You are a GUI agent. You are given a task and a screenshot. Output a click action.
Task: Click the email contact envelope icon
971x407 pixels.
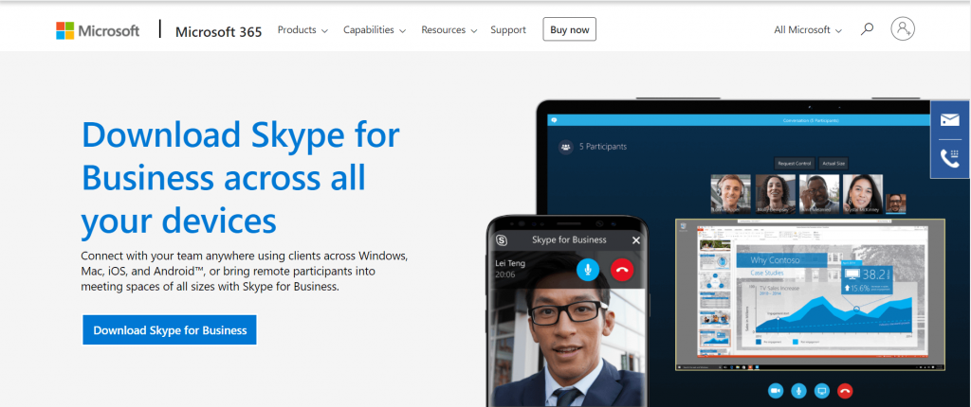point(950,120)
